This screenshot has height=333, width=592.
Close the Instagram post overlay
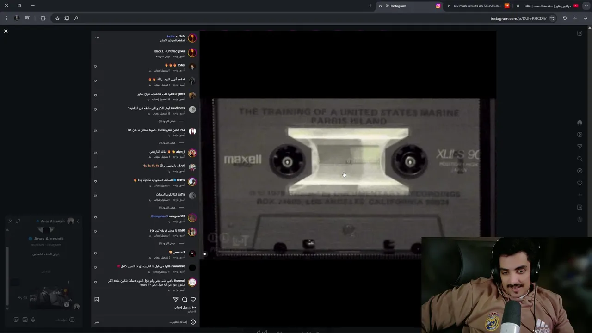click(6, 31)
